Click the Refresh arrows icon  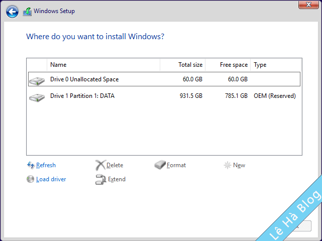pos(31,165)
